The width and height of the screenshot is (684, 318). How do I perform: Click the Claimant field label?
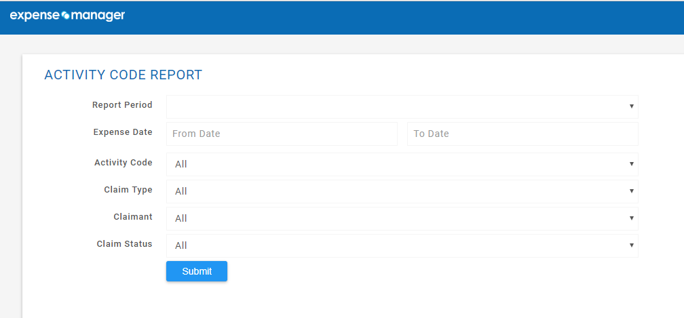pyautogui.click(x=133, y=216)
